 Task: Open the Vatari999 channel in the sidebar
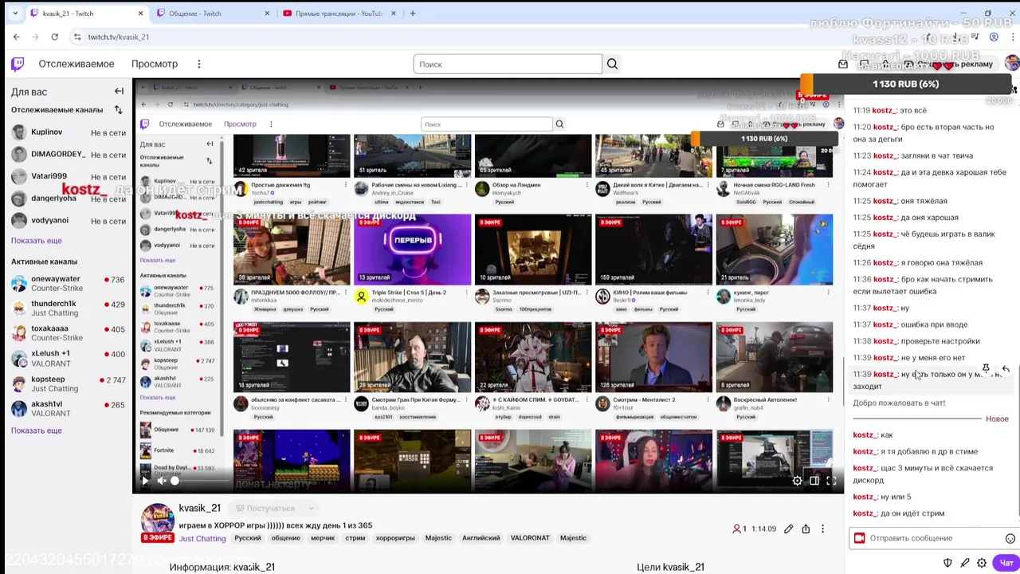coord(69,176)
